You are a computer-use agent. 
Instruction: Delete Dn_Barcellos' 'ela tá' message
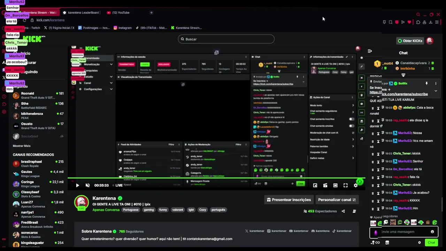click(373, 169)
